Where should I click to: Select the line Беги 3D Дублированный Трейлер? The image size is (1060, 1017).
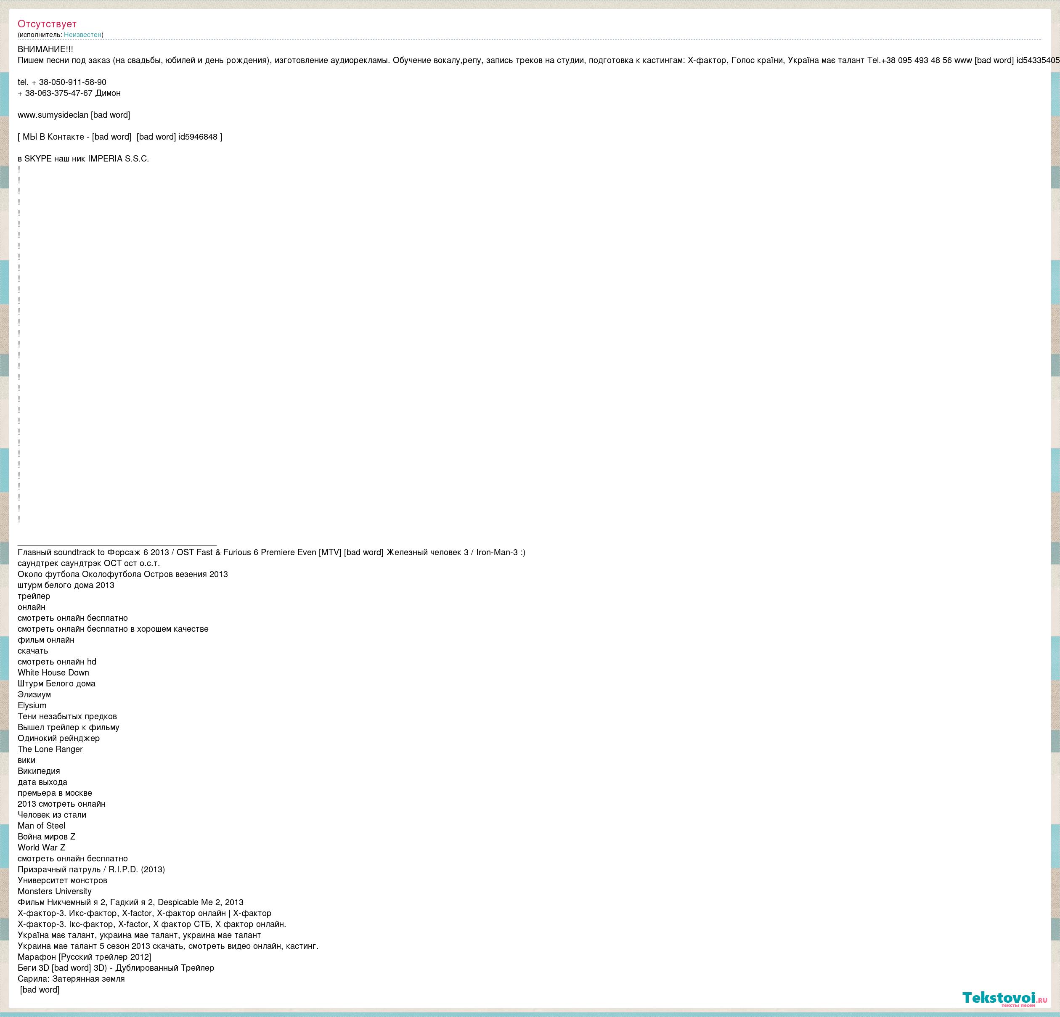116,968
